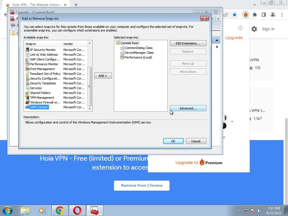Click the Snap-in column header
Viewport: 288px width, 216px height.
coord(43,44)
